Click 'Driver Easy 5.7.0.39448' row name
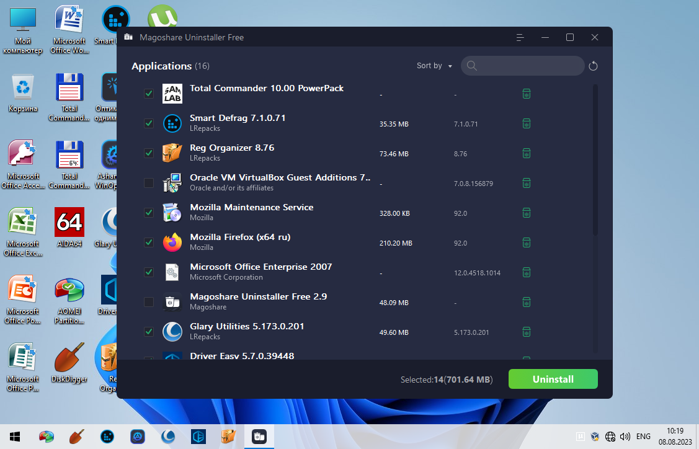Screen dimensions: 699x449 pyautogui.click(x=242, y=356)
